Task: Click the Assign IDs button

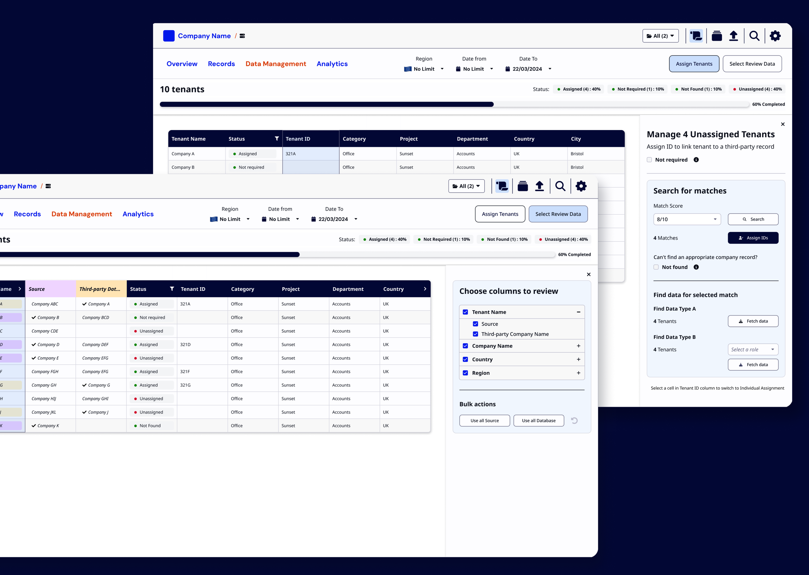Action: coord(753,238)
